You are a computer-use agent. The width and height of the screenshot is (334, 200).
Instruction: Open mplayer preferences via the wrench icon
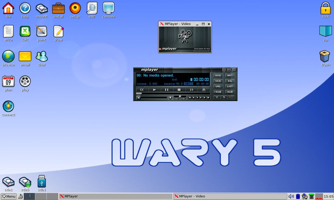coord(217,97)
